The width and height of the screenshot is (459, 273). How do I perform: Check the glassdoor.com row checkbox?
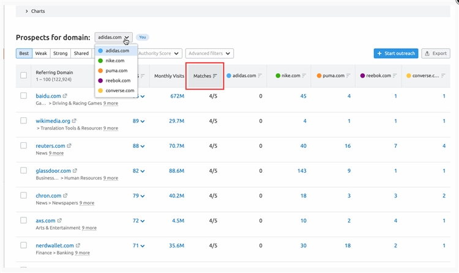pyautogui.click(x=24, y=170)
